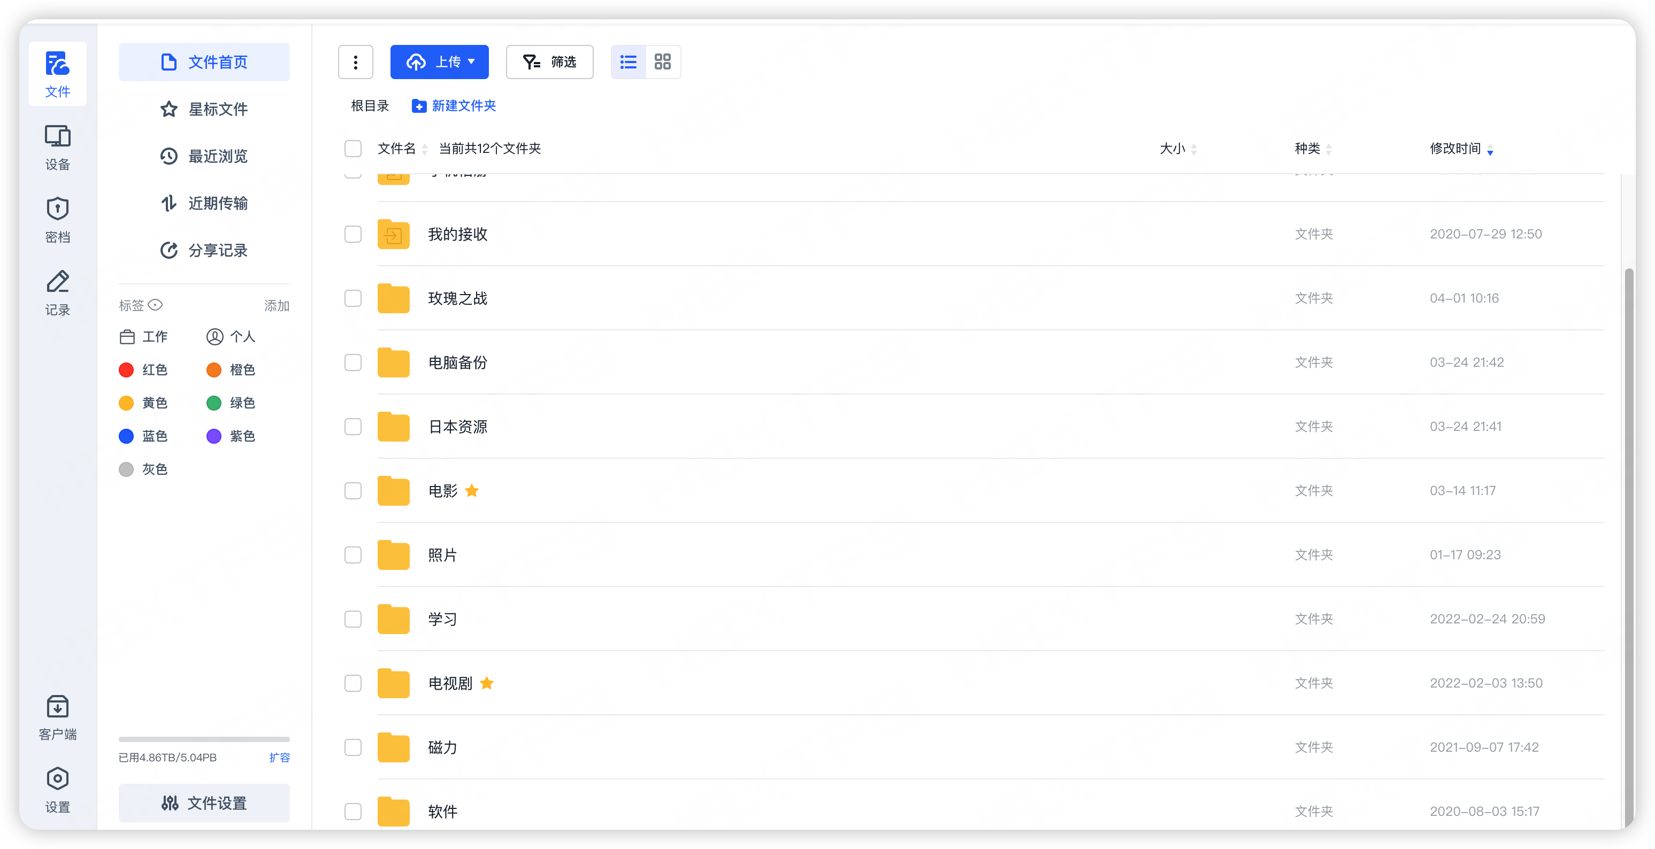Click the three-dot more options button
This screenshot has height=849, width=1655.
[355, 61]
